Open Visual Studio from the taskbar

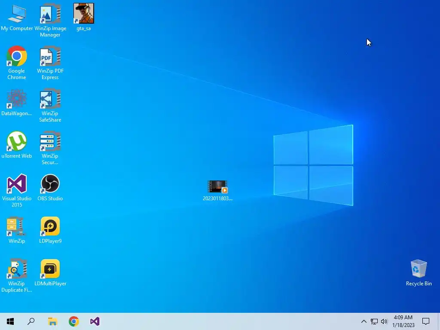[x=95, y=321]
